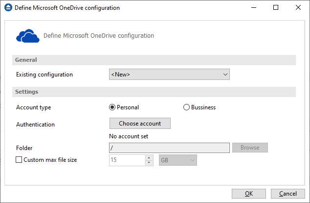Image resolution: width=310 pixels, height=203 pixels.
Task: Open the GB unit dropdown
Action: (177, 160)
